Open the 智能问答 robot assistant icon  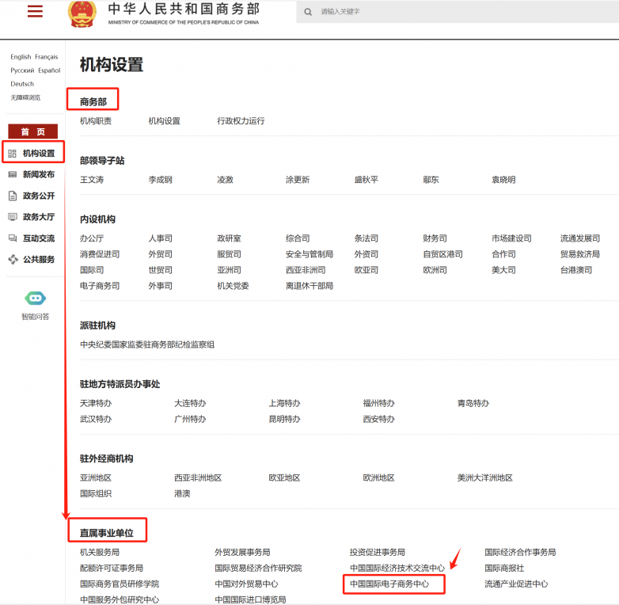(x=35, y=299)
